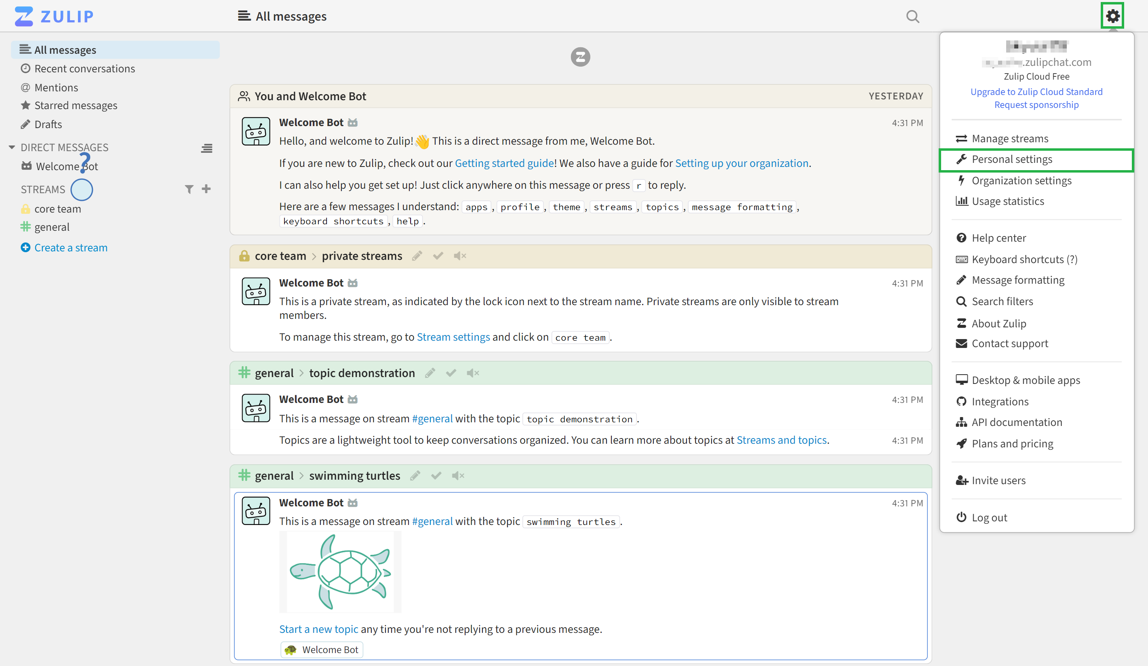Click core team stream name in message header
This screenshot has width=1148, height=666.
pos(280,256)
